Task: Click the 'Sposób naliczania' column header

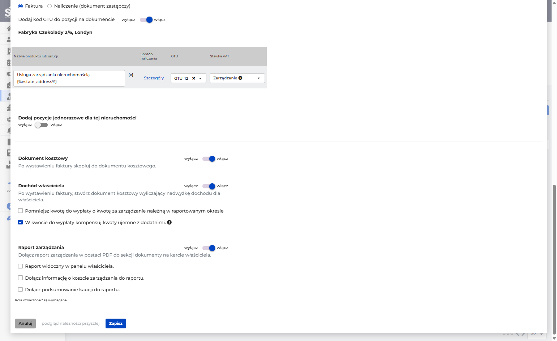Action: click(x=149, y=56)
